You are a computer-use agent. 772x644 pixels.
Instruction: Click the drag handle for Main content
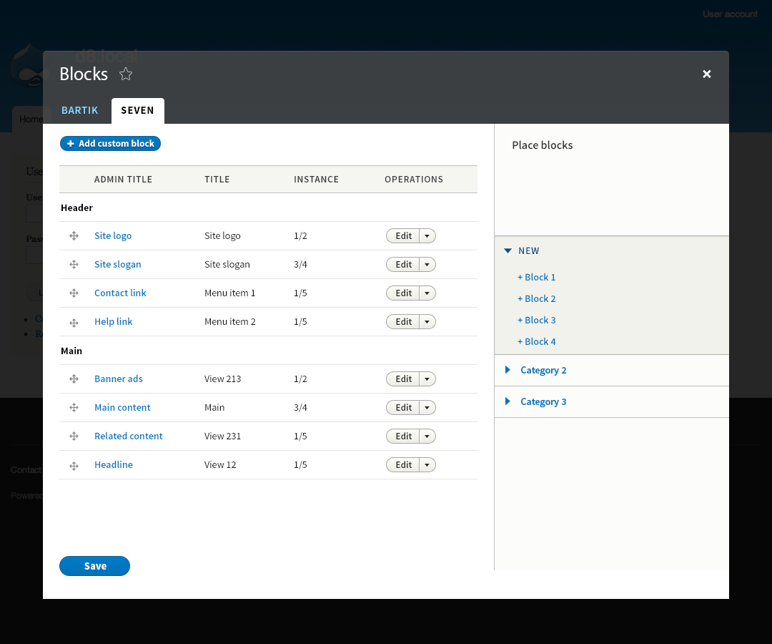pos(74,408)
